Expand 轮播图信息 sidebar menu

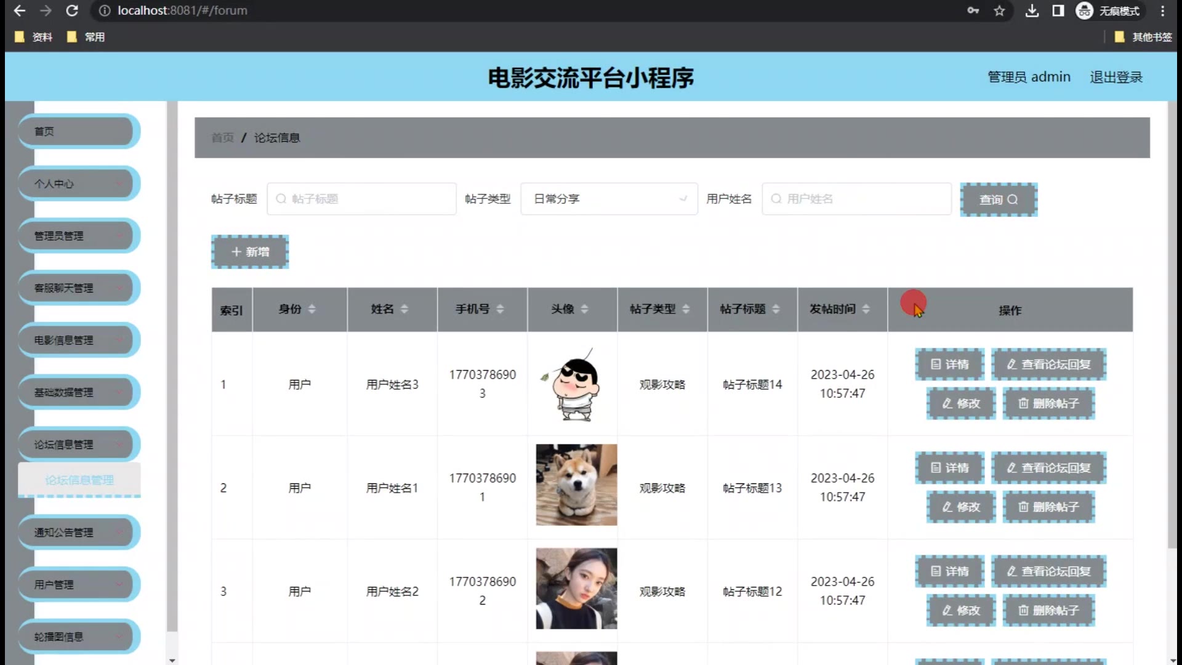tap(79, 637)
